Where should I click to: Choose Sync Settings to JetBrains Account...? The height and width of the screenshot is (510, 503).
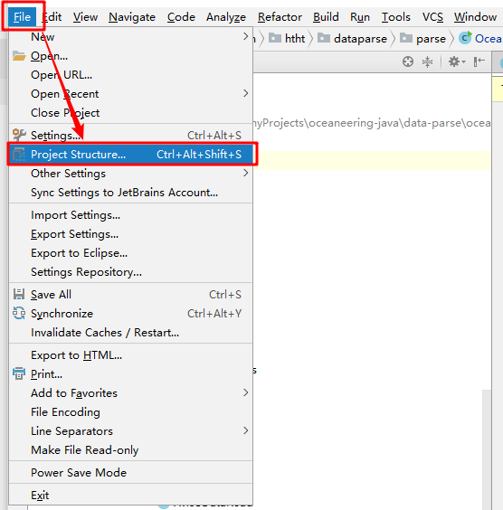pyautogui.click(x=130, y=193)
